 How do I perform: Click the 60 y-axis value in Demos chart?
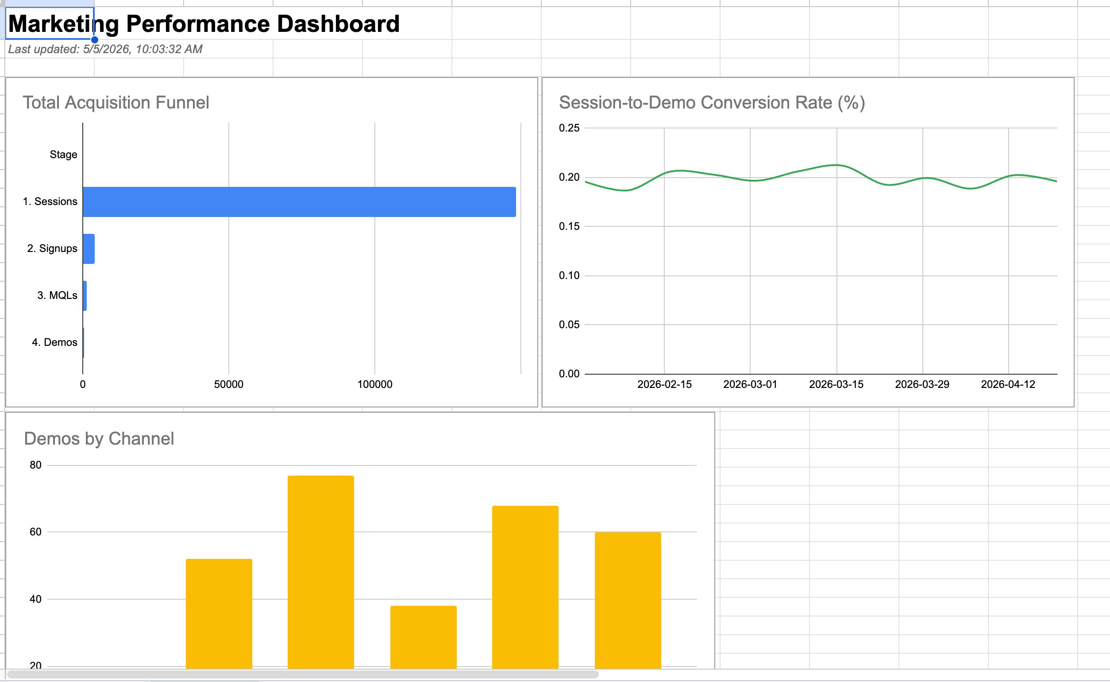35,532
